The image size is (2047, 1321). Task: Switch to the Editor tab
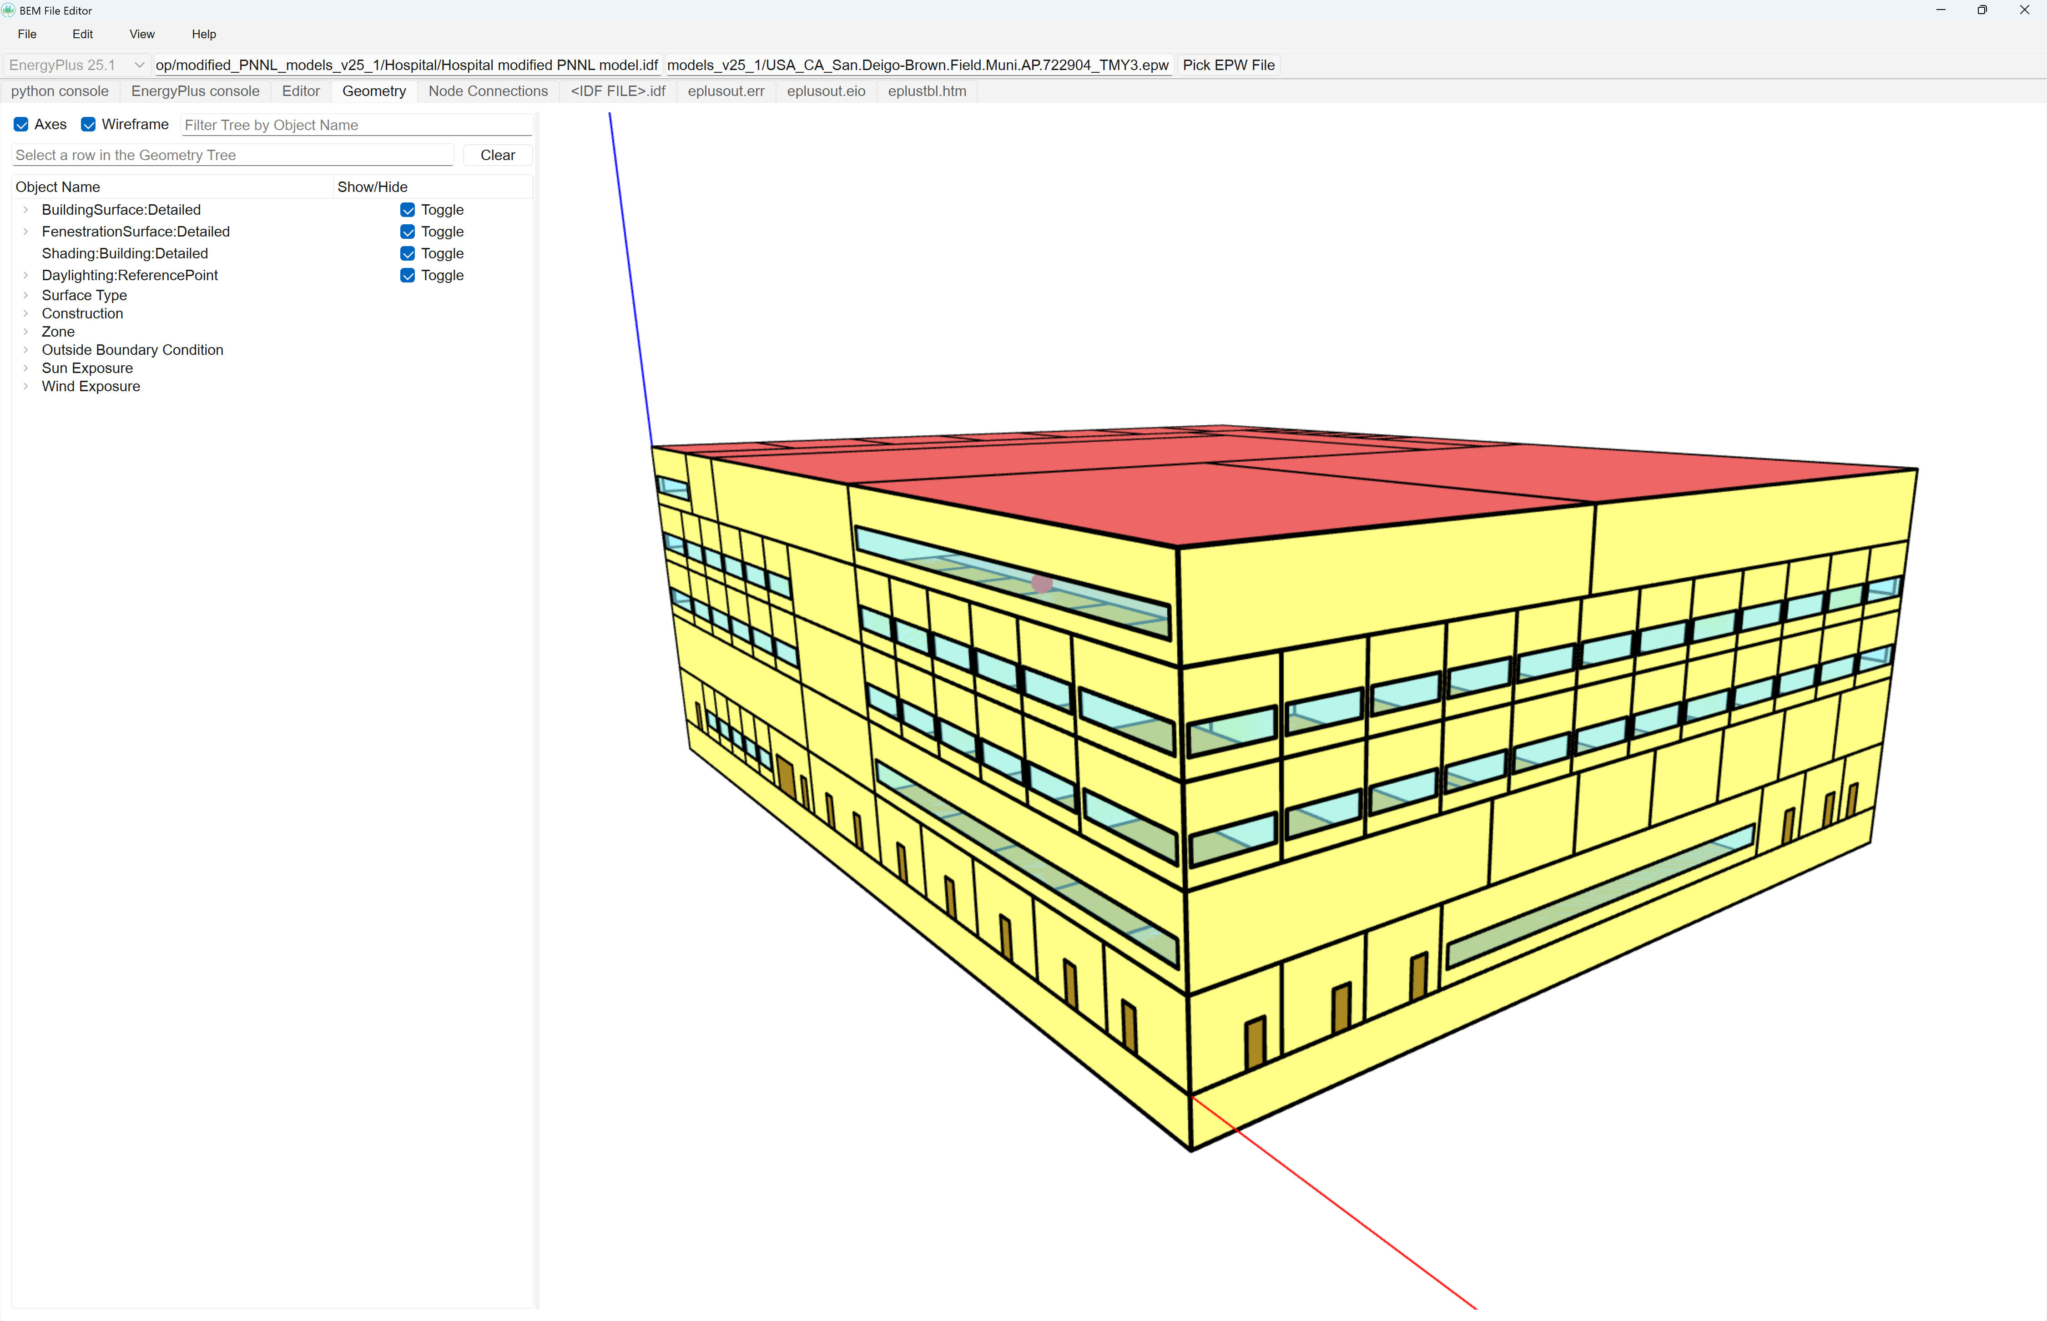tap(301, 91)
